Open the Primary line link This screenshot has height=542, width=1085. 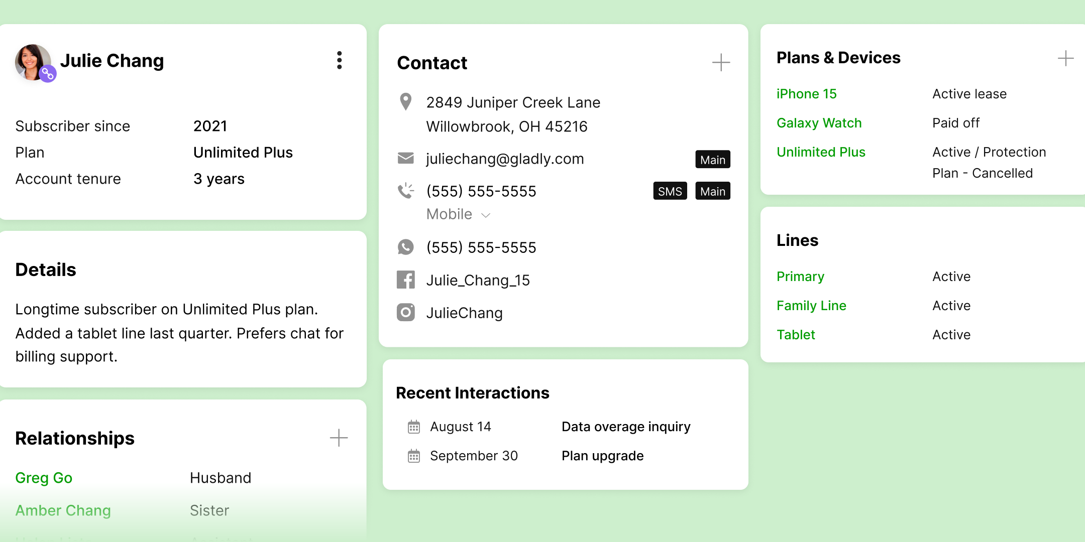800,277
